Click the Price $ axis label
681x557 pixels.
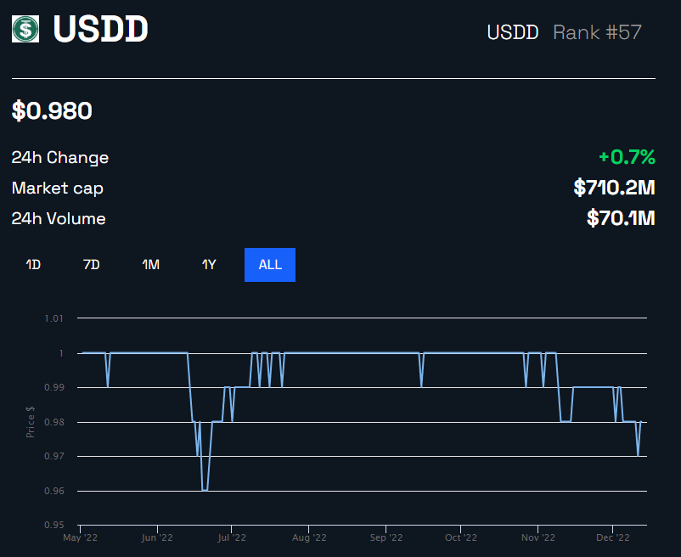pos(29,422)
